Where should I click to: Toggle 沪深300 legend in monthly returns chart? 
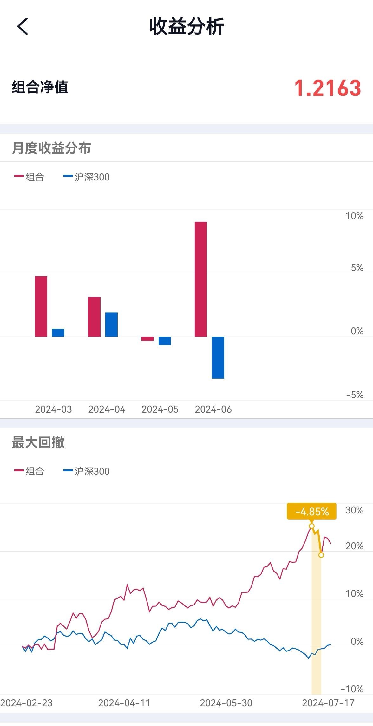[87, 177]
